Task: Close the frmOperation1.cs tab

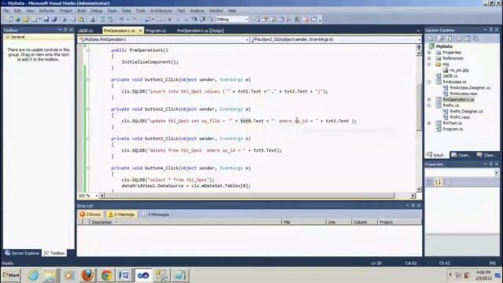Action: pos(140,31)
